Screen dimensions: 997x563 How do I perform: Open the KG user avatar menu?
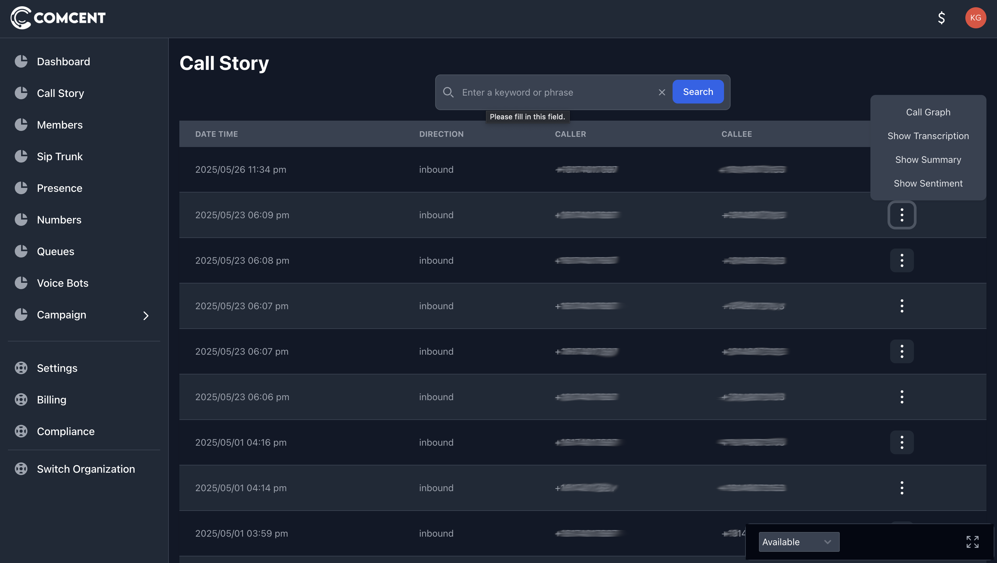pyautogui.click(x=975, y=18)
